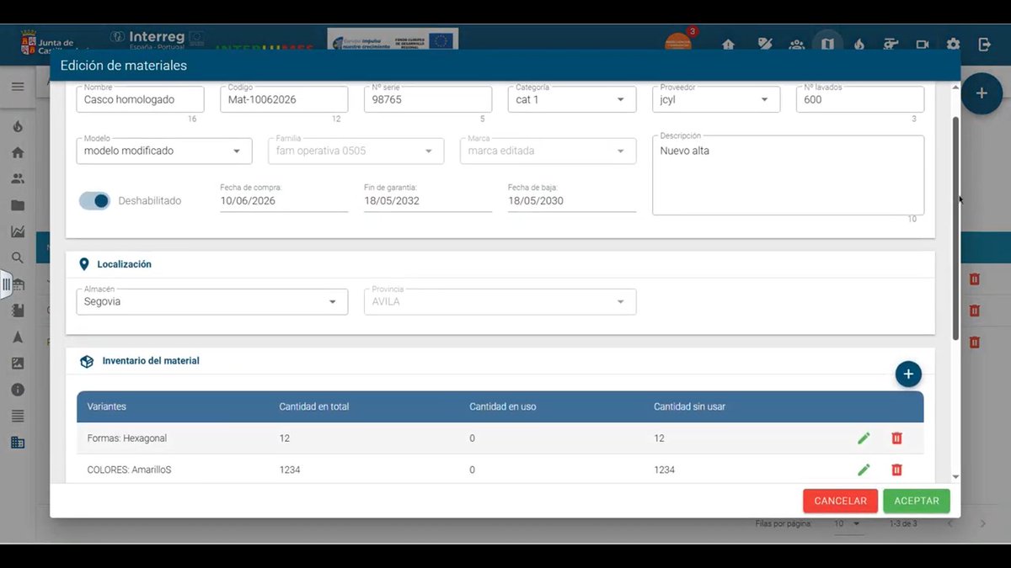Viewport: 1011px width, 568px height.
Task: Click the ACEPTAR button
Action: click(917, 501)
